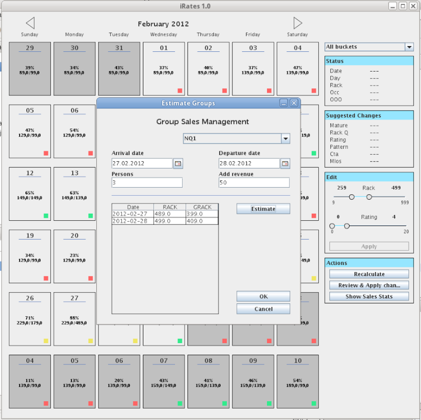This screenshot has width=421, height=420.
Task: Confirm with the OK button
Action: click(x=263, y=296)
